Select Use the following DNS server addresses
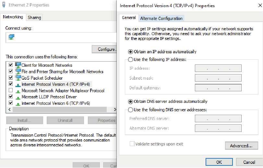The image size is (263, 168). pyautogui.click(x=131, y=110)
